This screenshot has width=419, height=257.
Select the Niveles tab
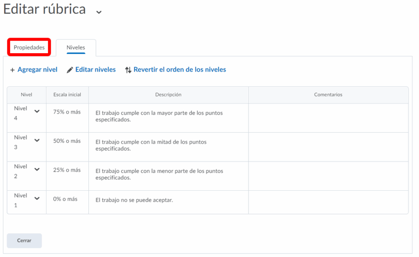(x=76, y=47)
